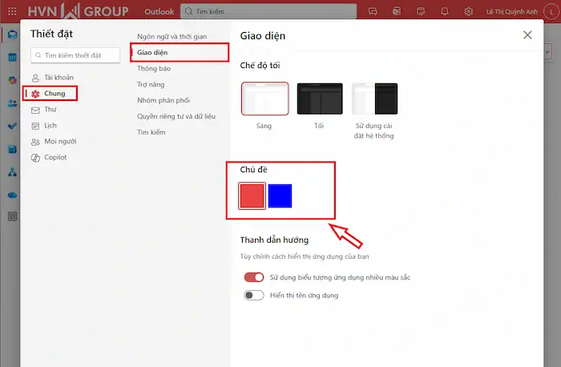This screenshot has width=561, height=367.
Task: Choose the Tối dark mode thumbnail
Action: point(320,99)
